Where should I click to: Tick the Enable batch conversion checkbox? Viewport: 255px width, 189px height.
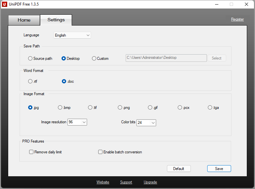100,152
